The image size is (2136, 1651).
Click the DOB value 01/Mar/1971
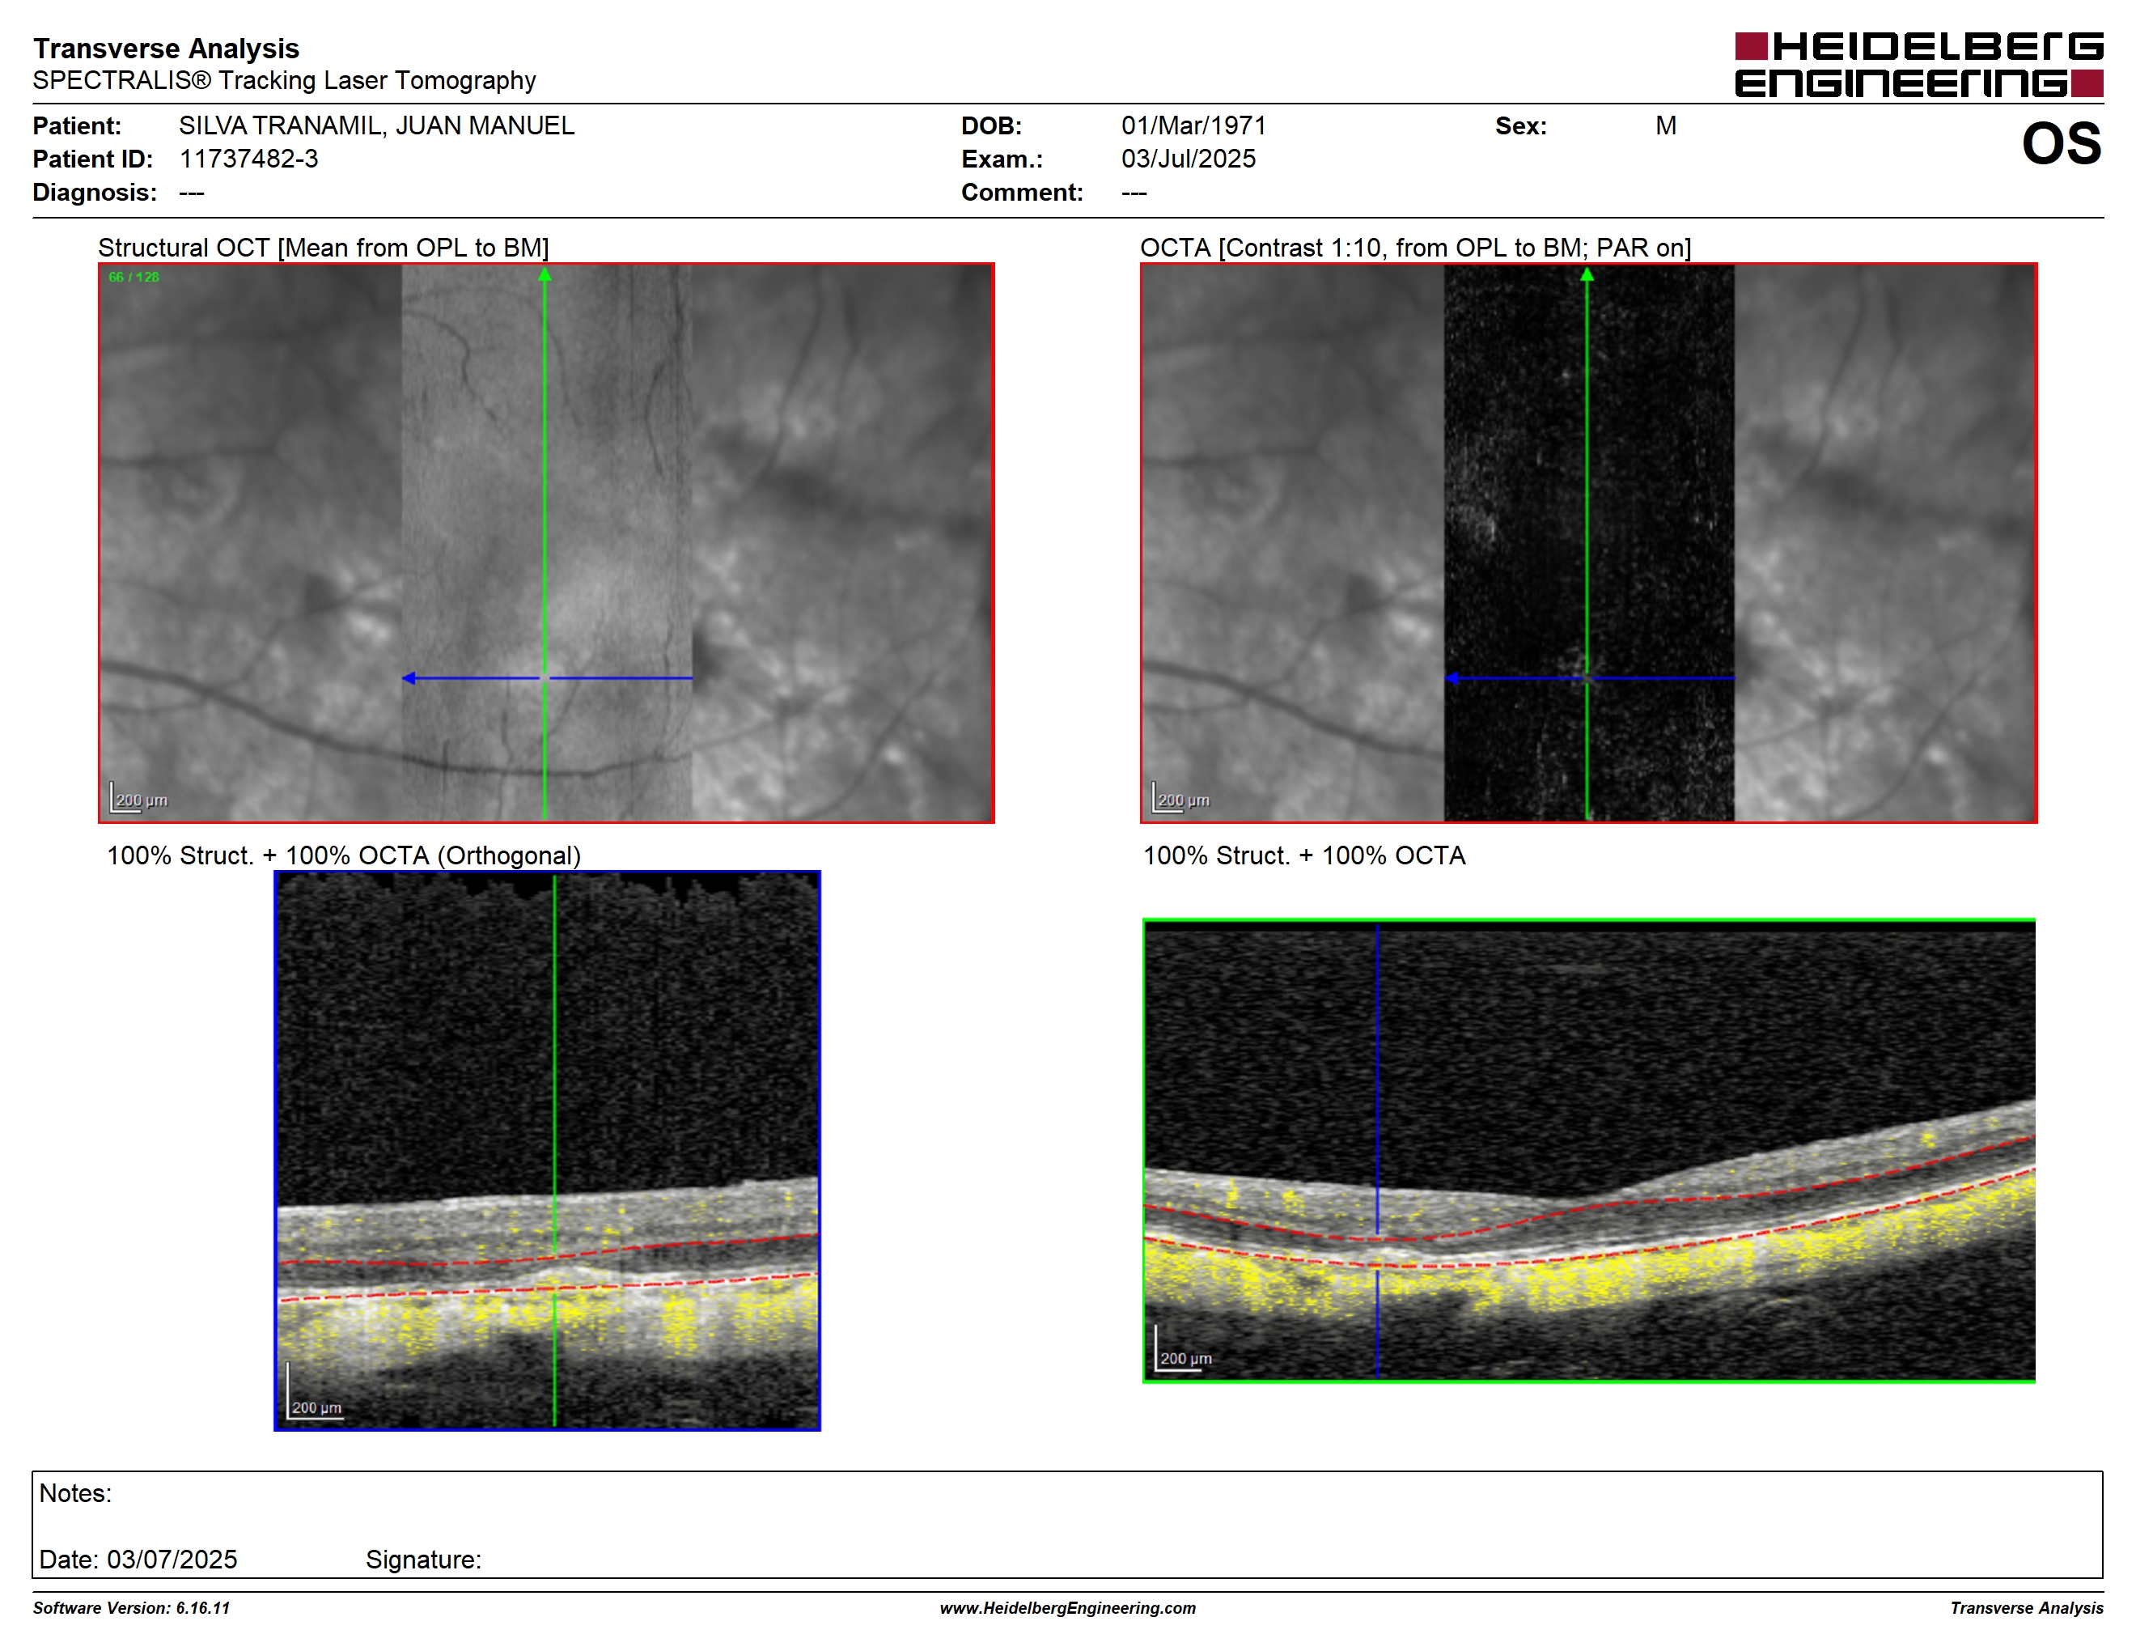(1193, 126)
